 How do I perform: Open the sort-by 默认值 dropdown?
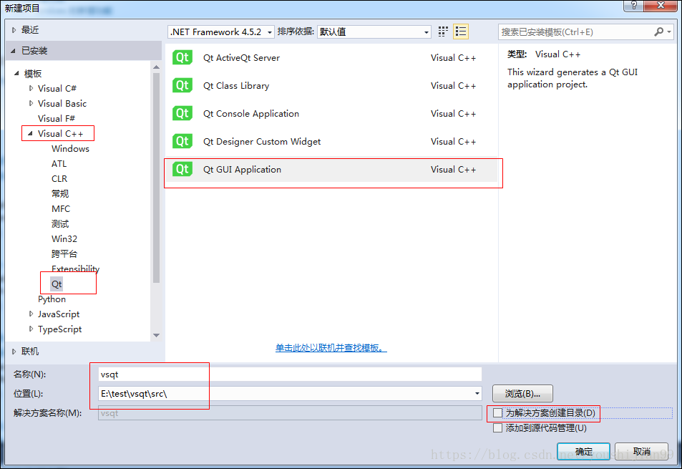tap(374, 32)
